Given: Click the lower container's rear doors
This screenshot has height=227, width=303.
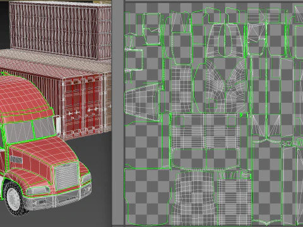Looking at the screenshot, I should [x=84, y=106].
